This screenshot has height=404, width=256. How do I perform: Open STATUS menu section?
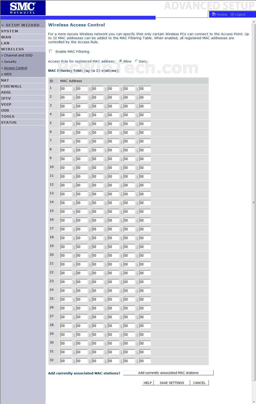tap(9, 122)
